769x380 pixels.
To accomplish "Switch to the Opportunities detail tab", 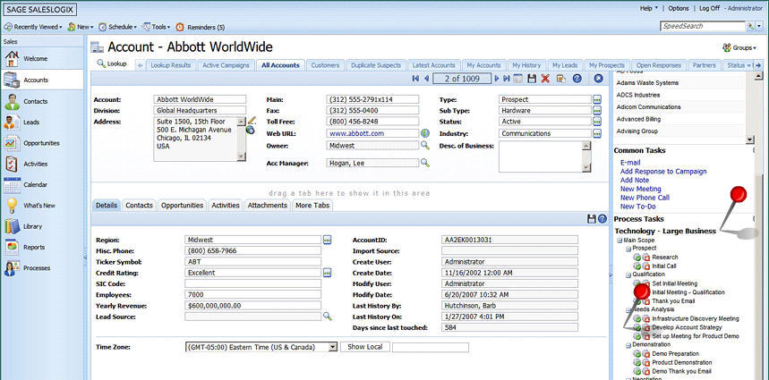I will point(182,205).
